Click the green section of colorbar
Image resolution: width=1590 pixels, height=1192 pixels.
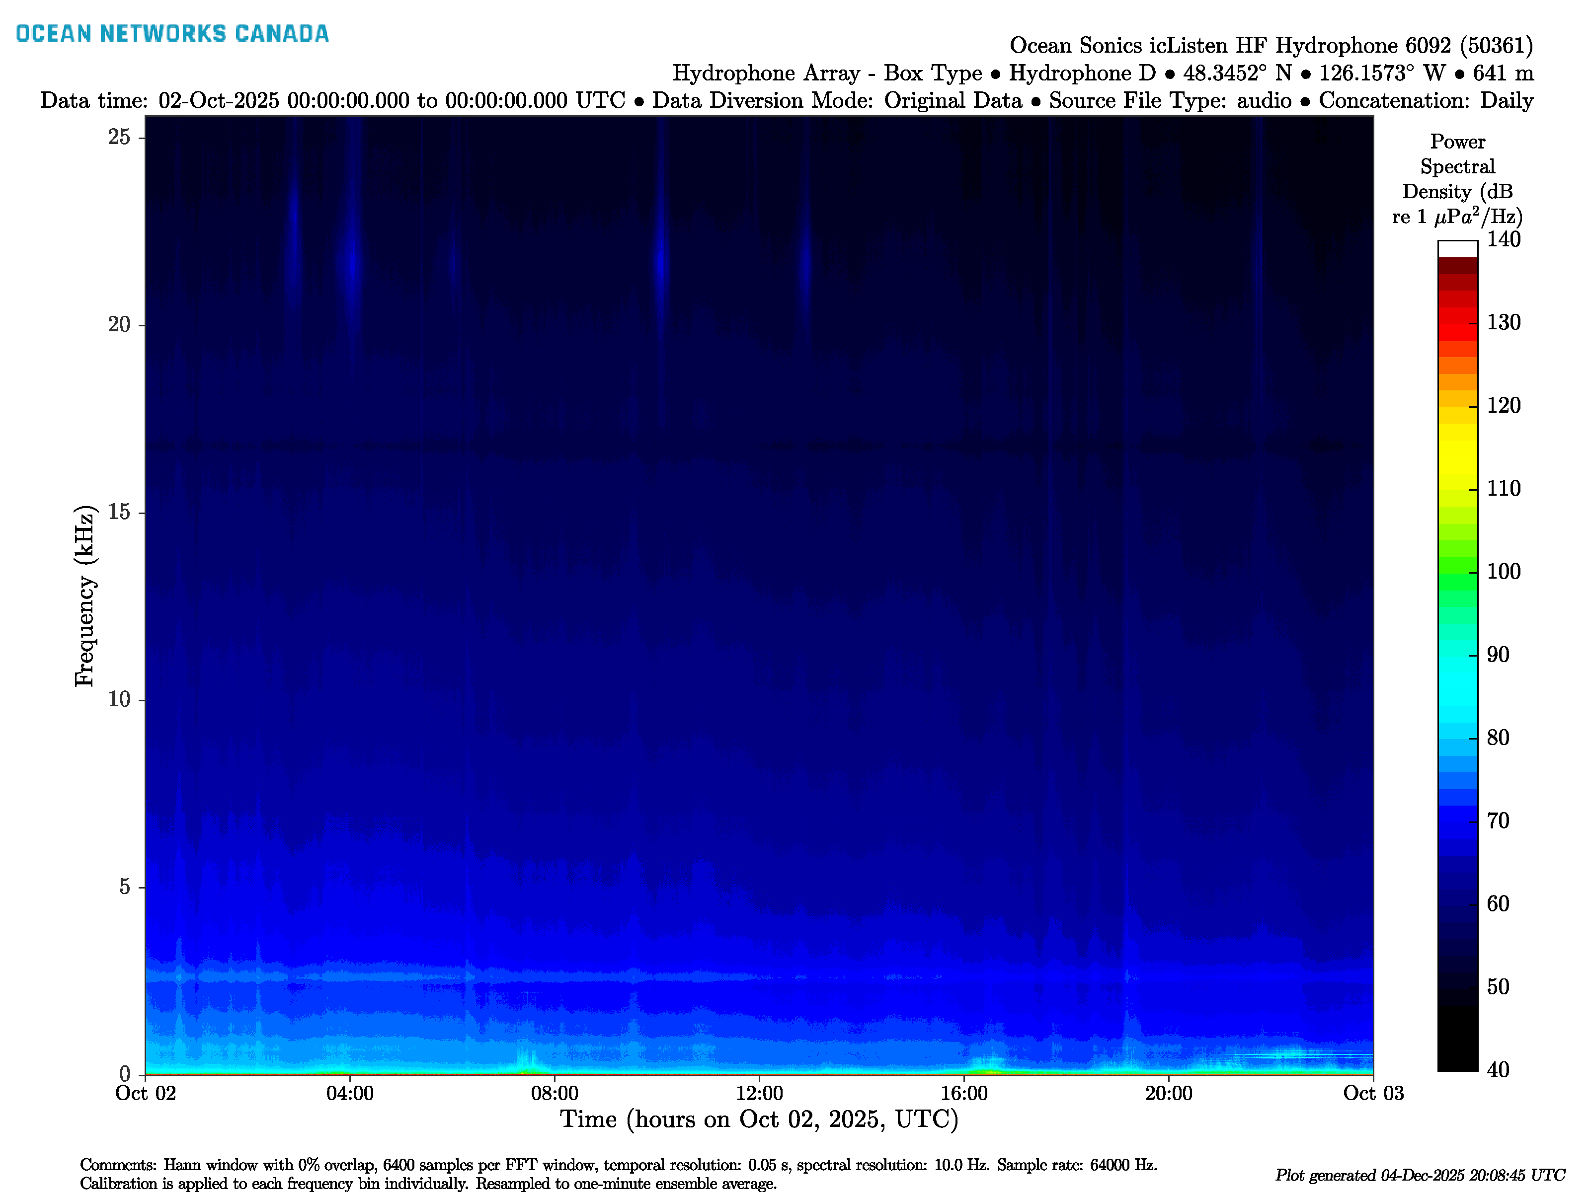click(x=1457, y=575)
